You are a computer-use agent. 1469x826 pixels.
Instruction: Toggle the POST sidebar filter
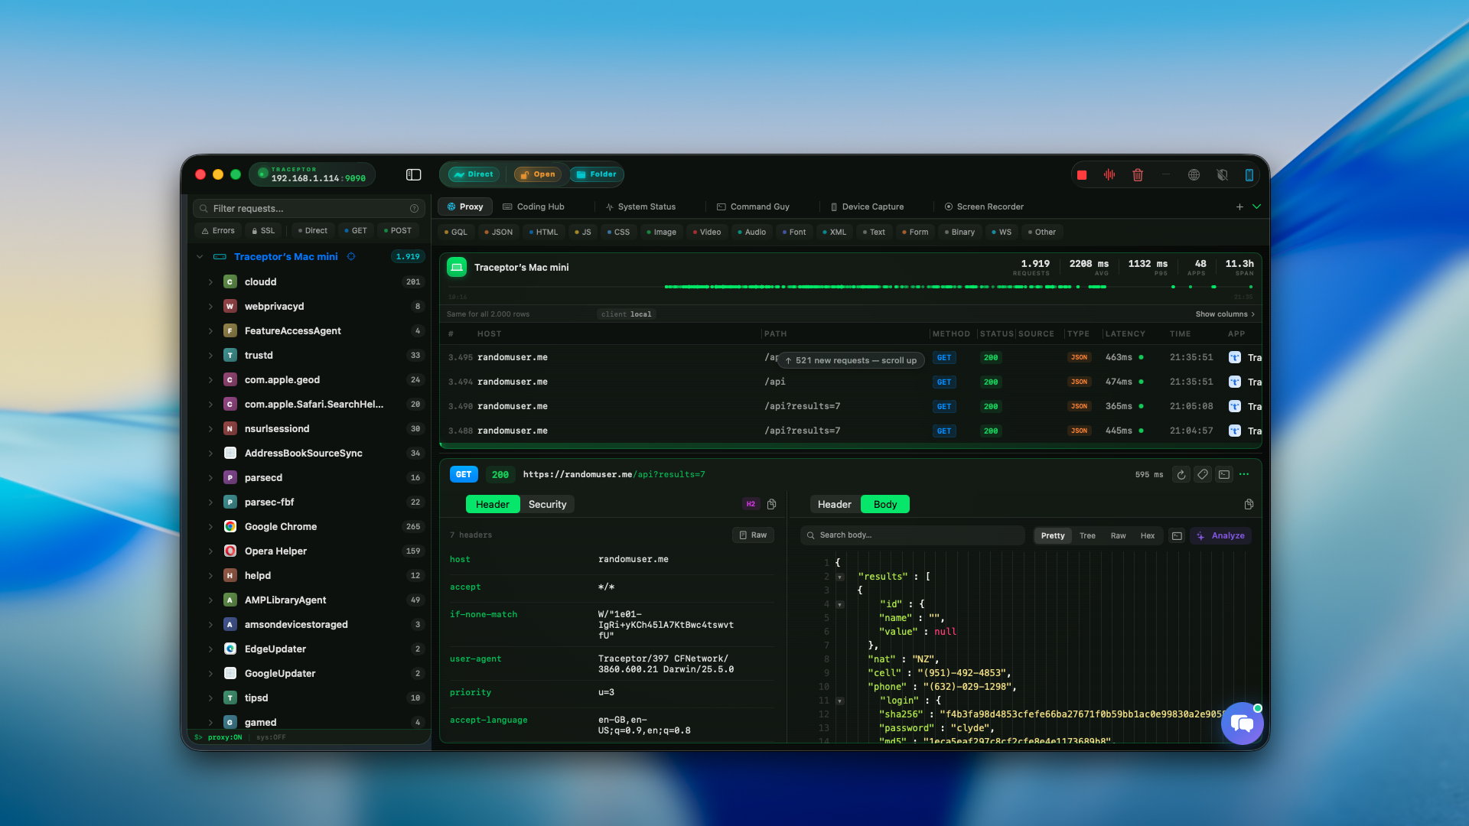tap(398, 230)
